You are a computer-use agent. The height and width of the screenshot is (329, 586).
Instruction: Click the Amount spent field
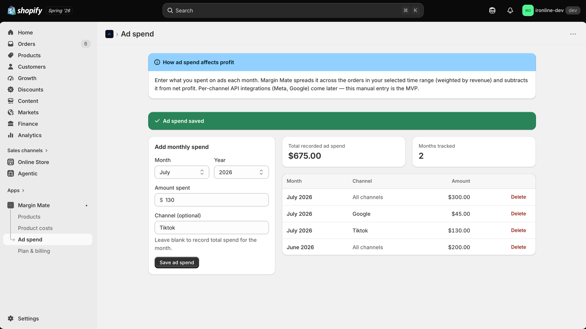point(212,200)
